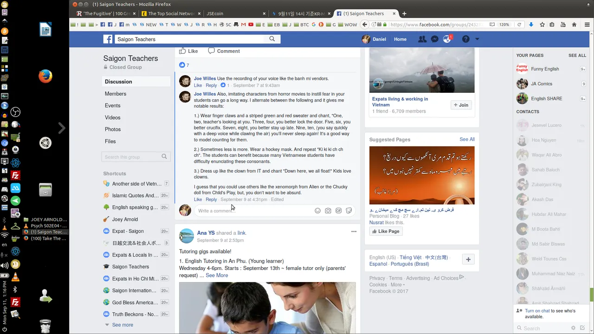Screen dimensions: 594x334
Task: Expand the More footer dropdown
Action: pyautogui.click(x=397, y=285)
